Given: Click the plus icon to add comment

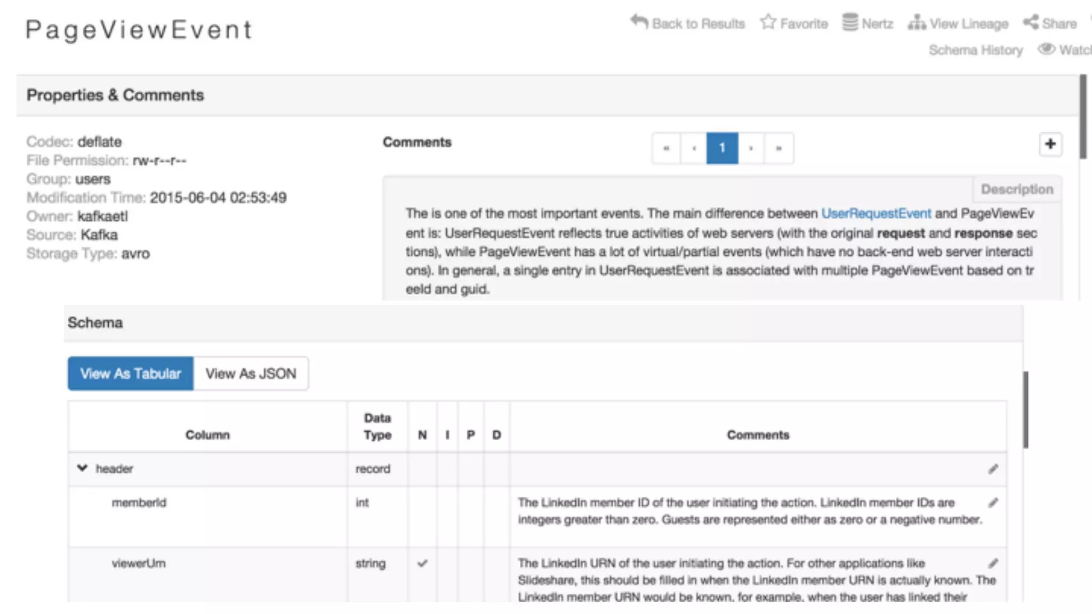Looking at the screenshot, I should point(1050,144).
